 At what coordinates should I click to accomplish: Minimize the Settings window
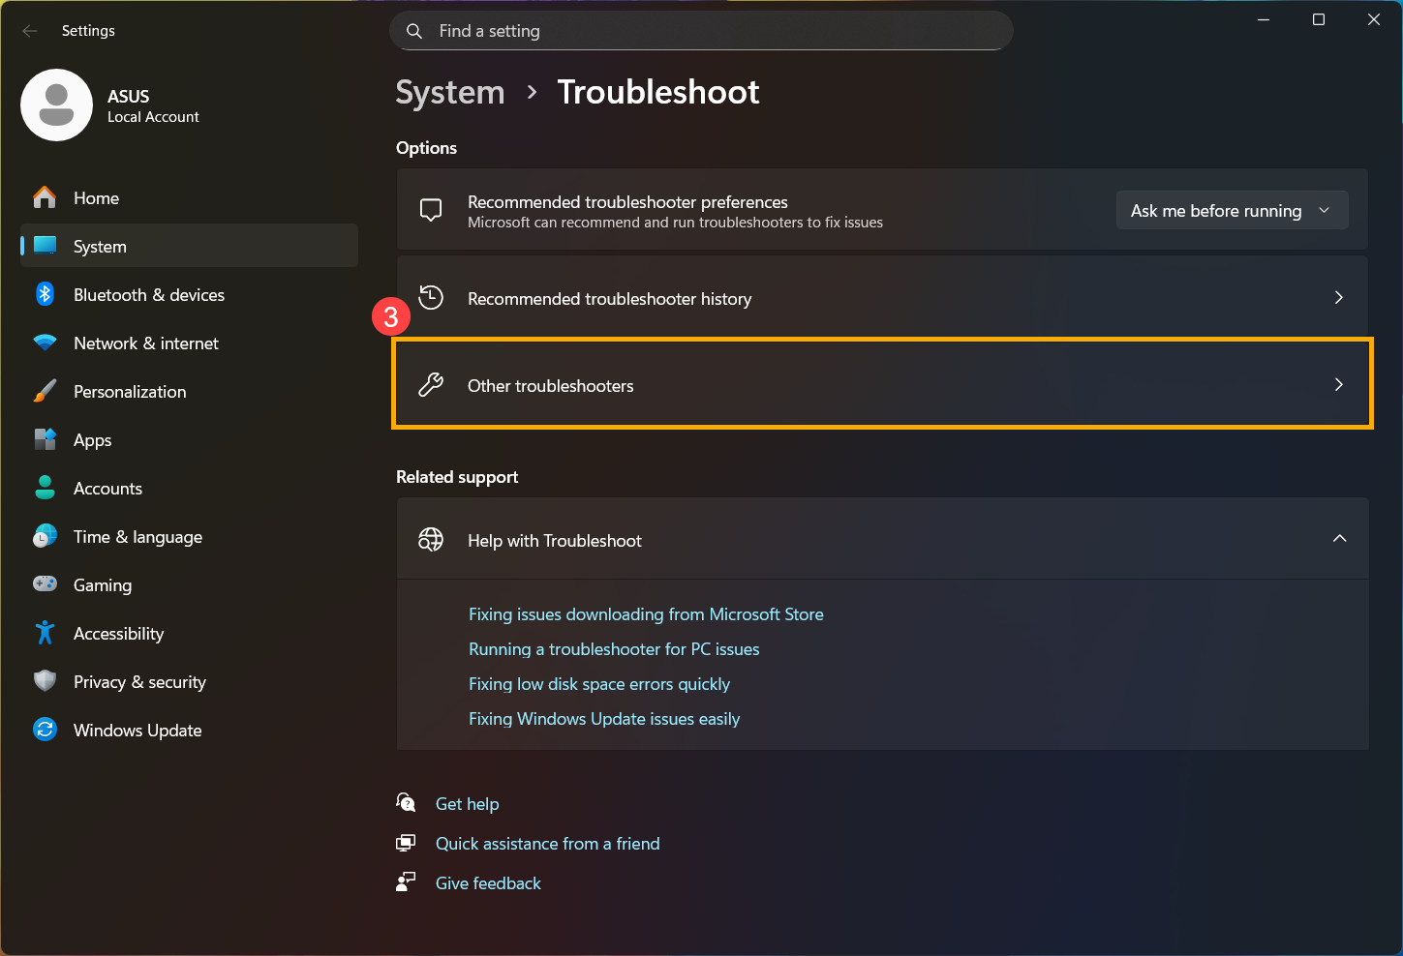[x=1264, y=19]
